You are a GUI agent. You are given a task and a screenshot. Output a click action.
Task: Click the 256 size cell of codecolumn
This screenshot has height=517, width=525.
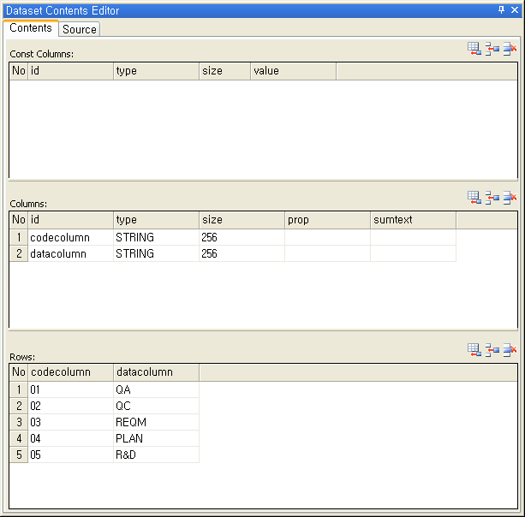tap(242, 237)
